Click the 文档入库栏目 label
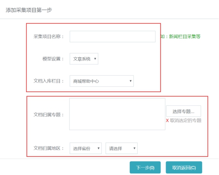The height and width of the screenshot is (175, 219). click(x=49, y=81)
